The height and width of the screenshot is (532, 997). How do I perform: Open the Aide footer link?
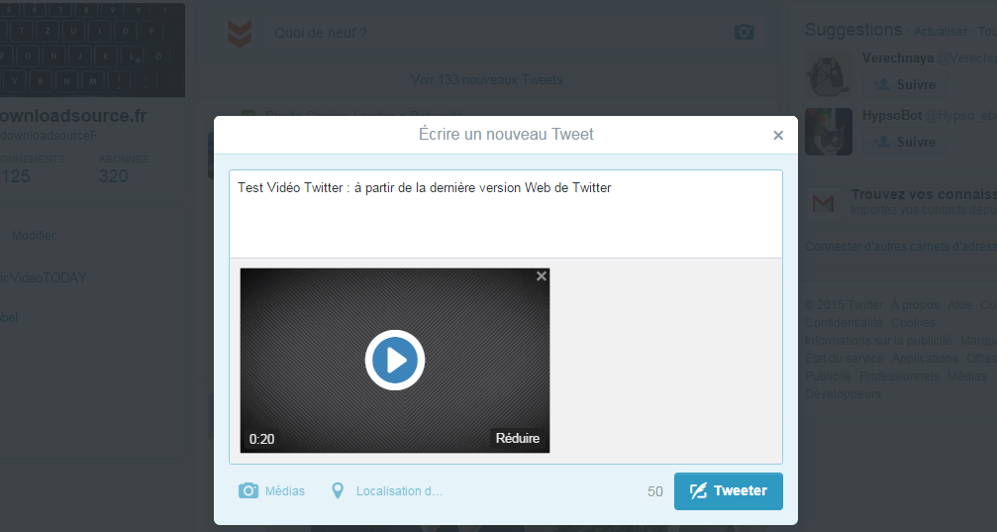(x=959, y=305)
